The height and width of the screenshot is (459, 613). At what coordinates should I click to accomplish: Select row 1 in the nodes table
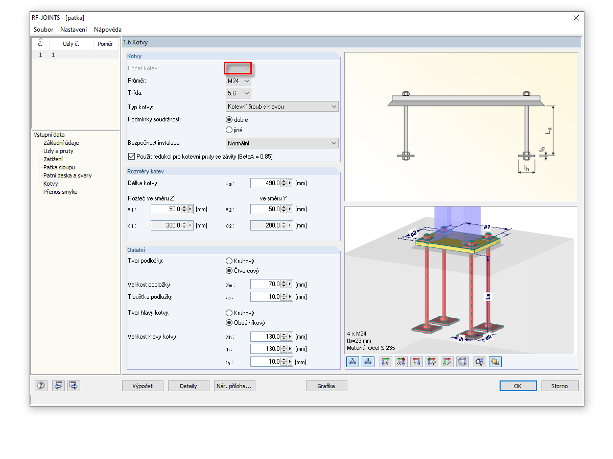[75, 55]
